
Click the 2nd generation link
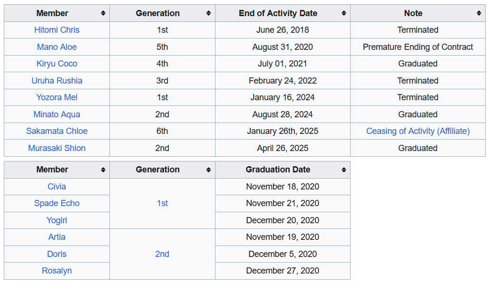(162, 254)
